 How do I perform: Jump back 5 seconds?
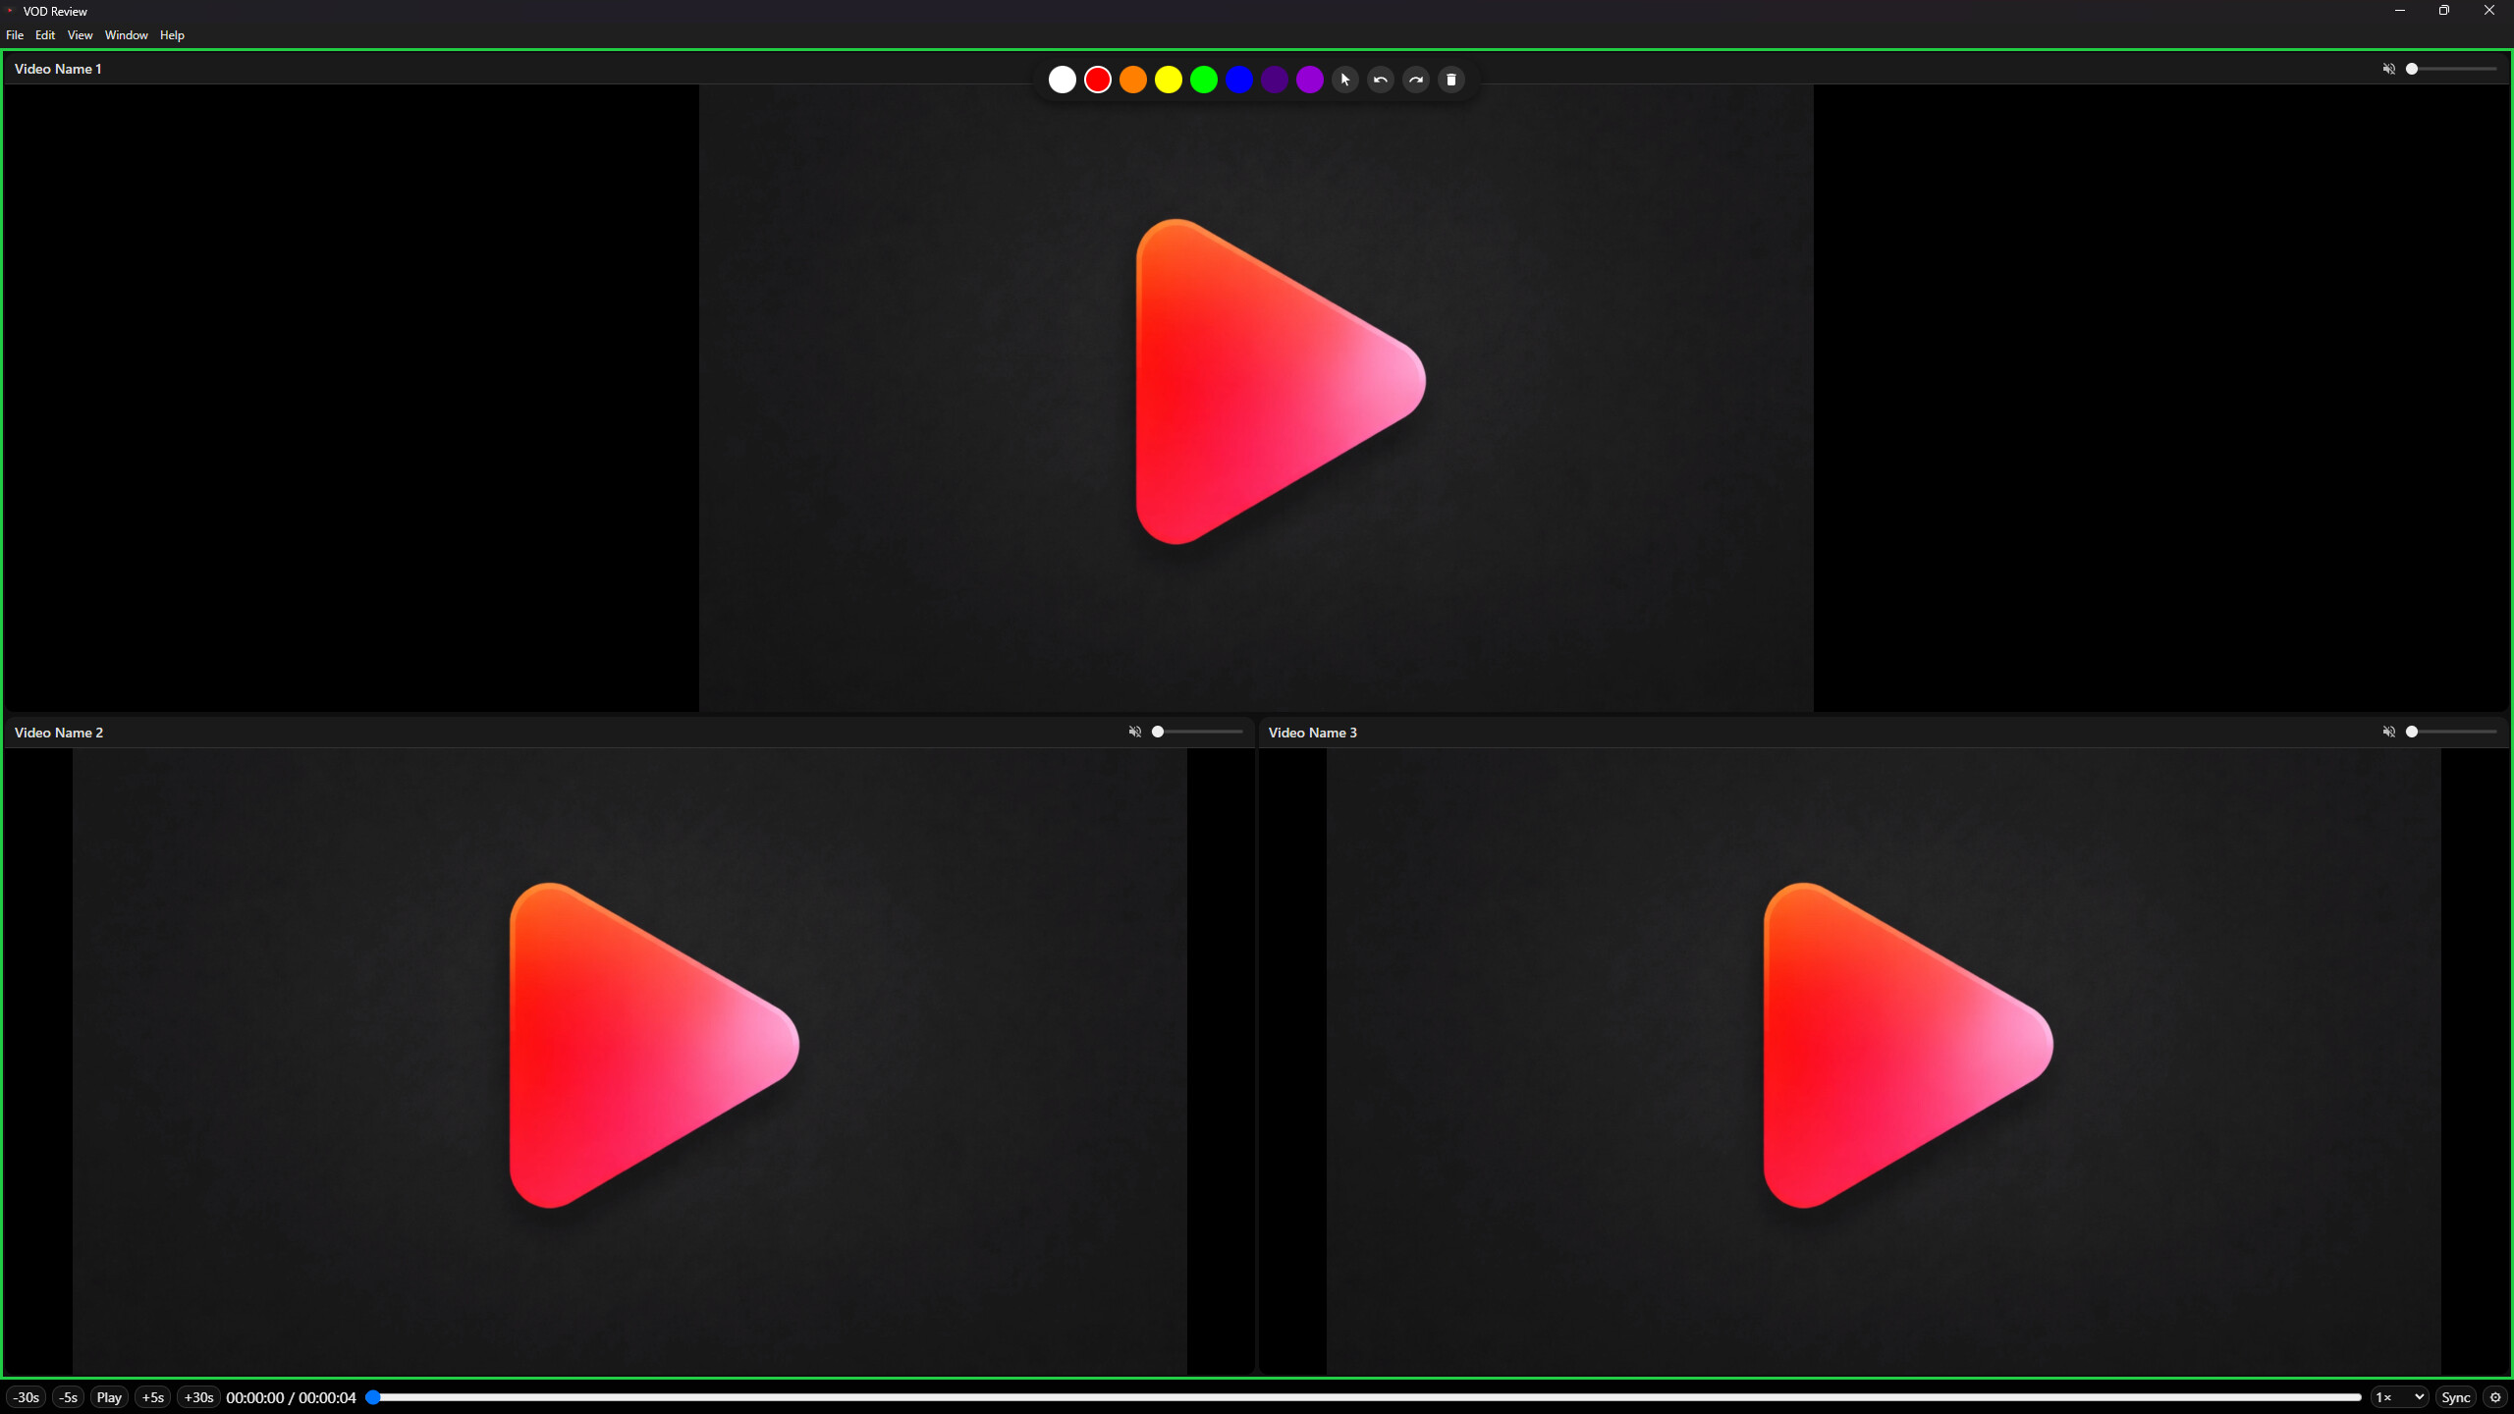(68, 1396)
